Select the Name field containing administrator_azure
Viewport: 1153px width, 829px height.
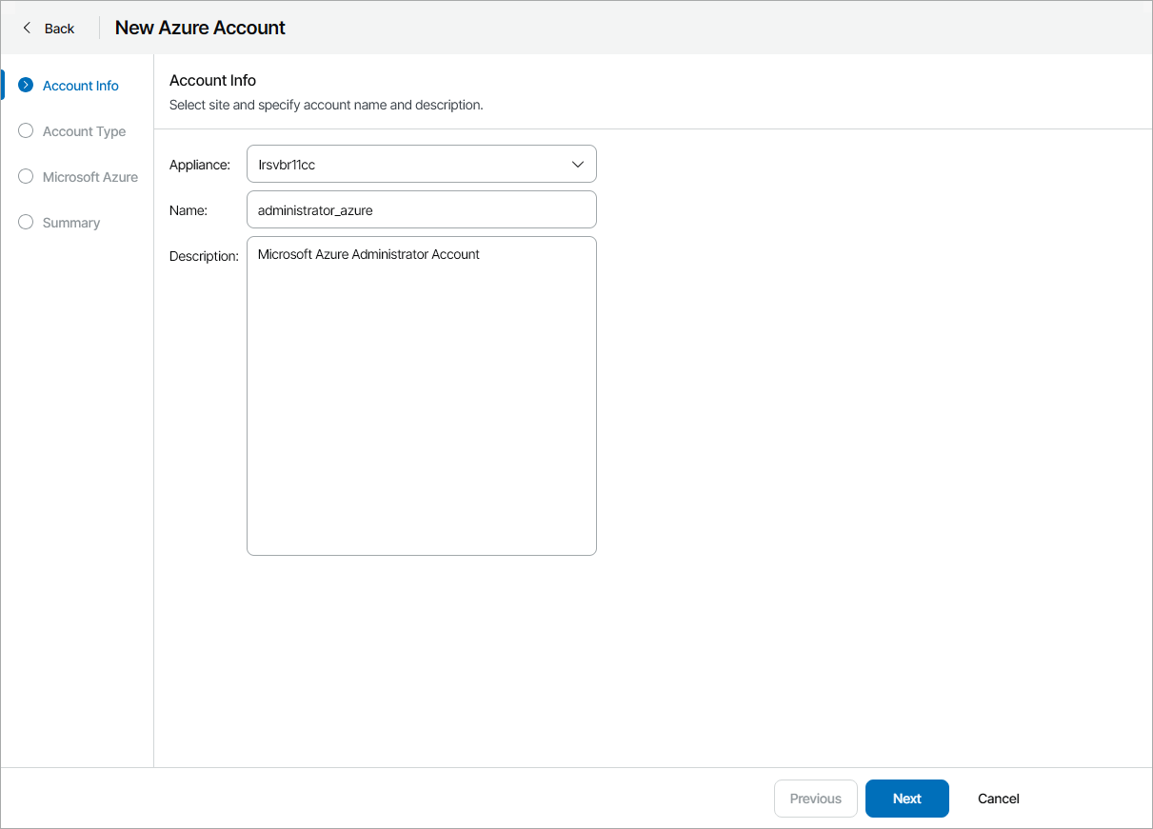click(421, 209)
